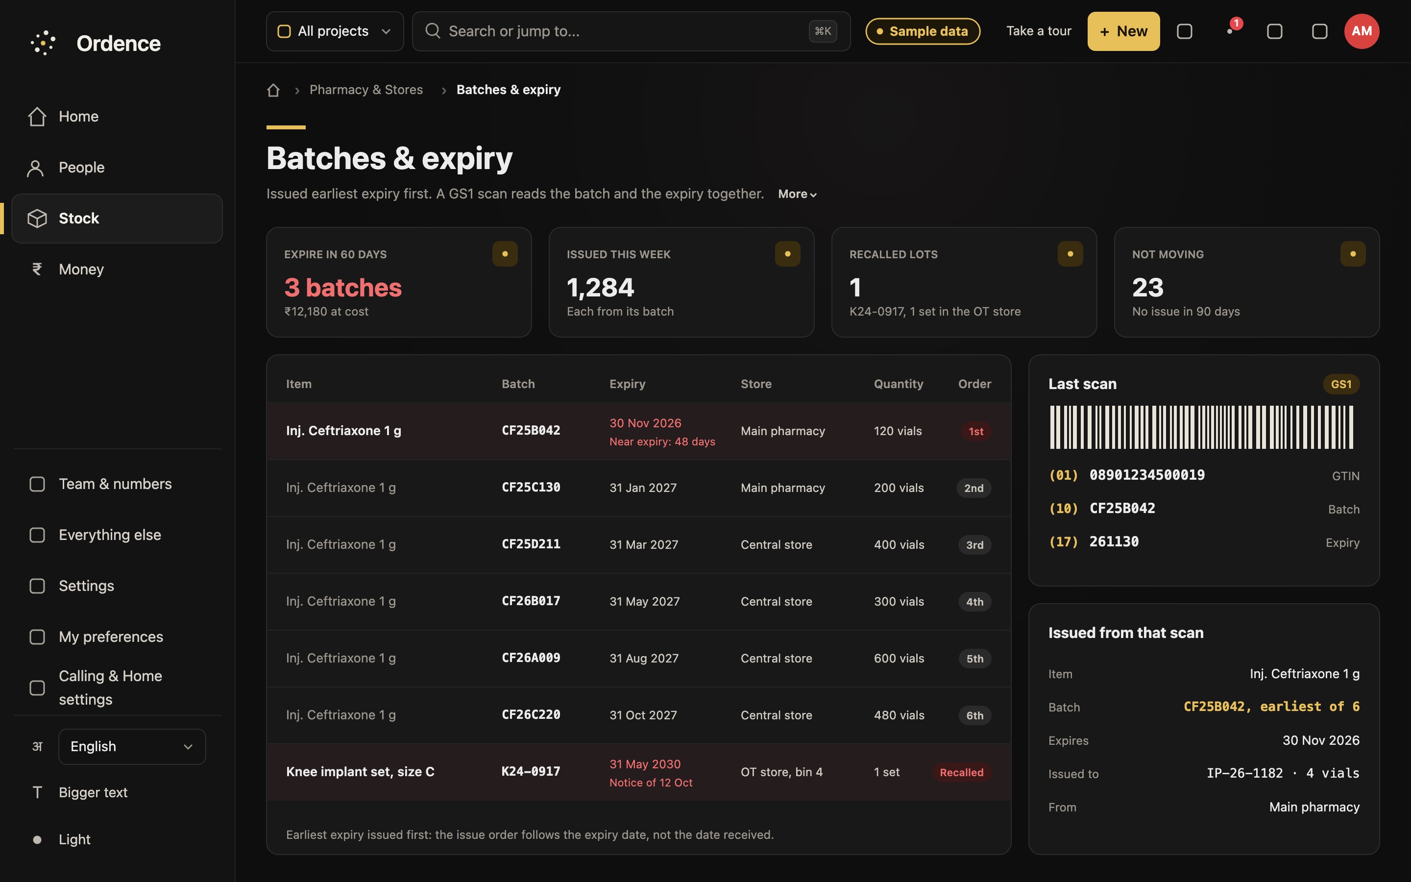Click 600 vials quantity cell
This screenshot has width=1411, height=882.
coord(899,658)
